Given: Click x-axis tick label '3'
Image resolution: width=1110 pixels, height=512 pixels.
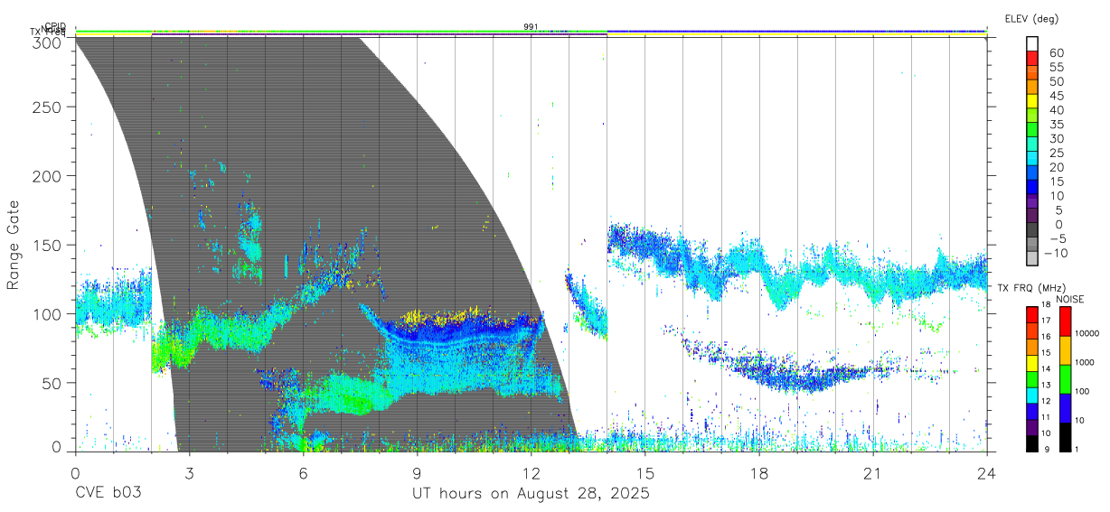Looking at the screenshot, I should pos(189,473).
